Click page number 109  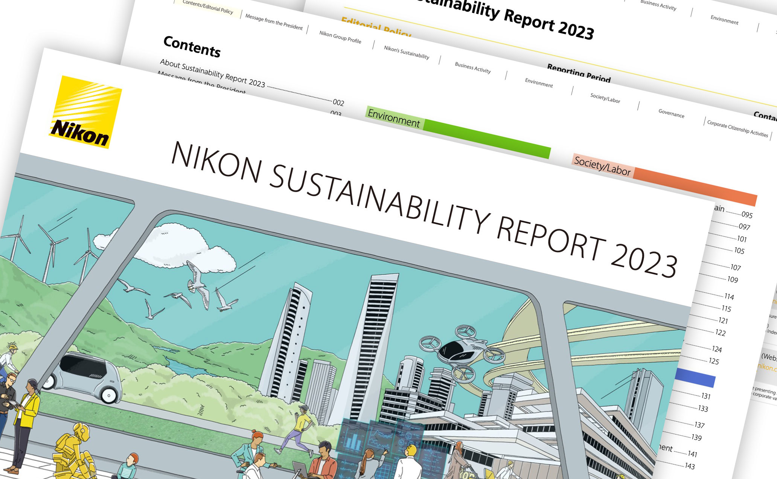[x=733, y=279]
